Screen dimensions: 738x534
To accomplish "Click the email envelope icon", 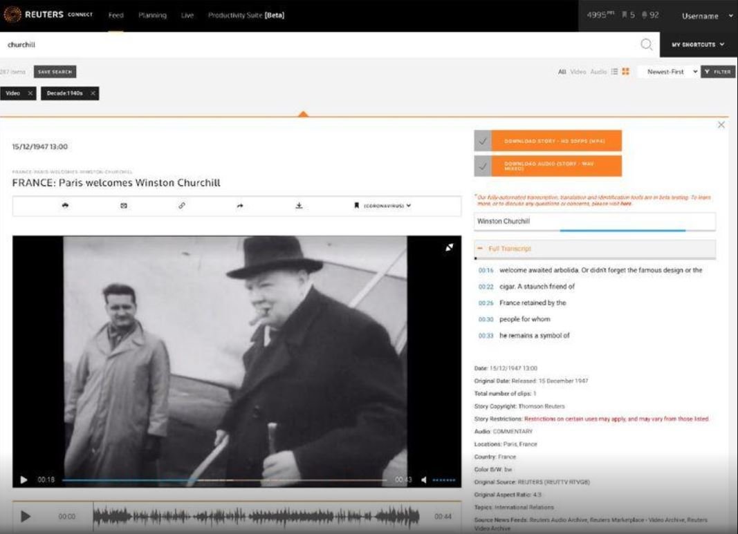I will point(124,205).
